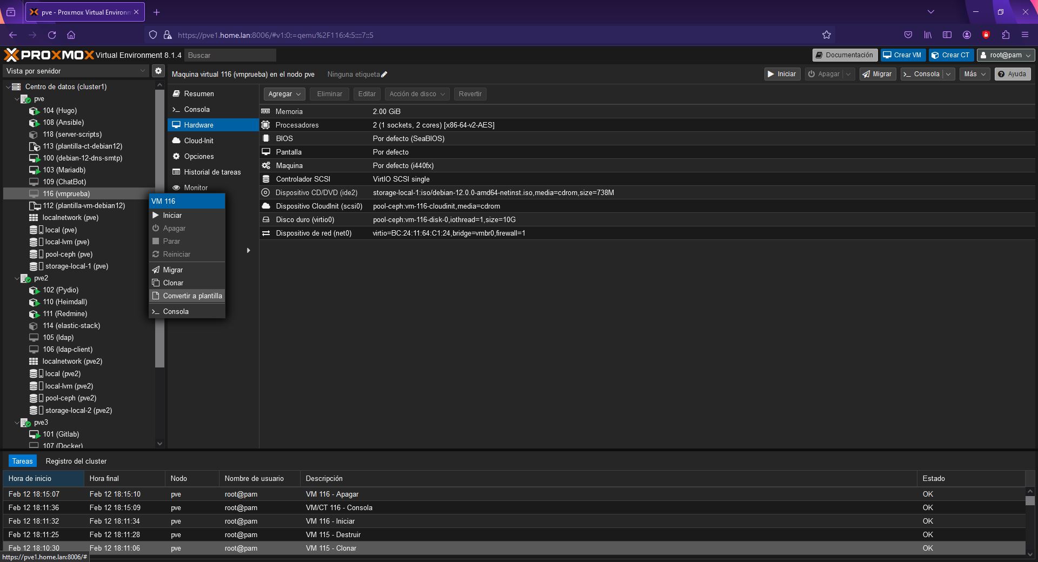Open the Apagar split-button arrow

point(848,74)
